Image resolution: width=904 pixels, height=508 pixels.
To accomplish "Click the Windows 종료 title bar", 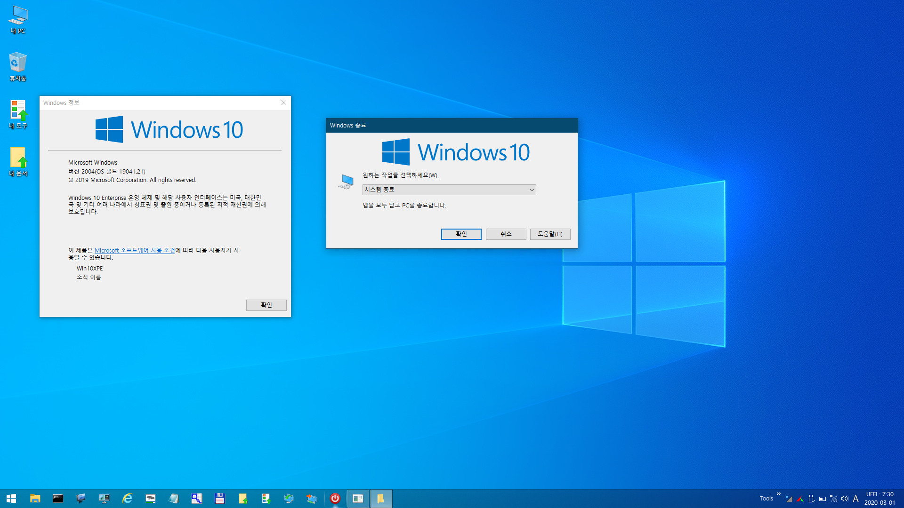I will (452, 126).
